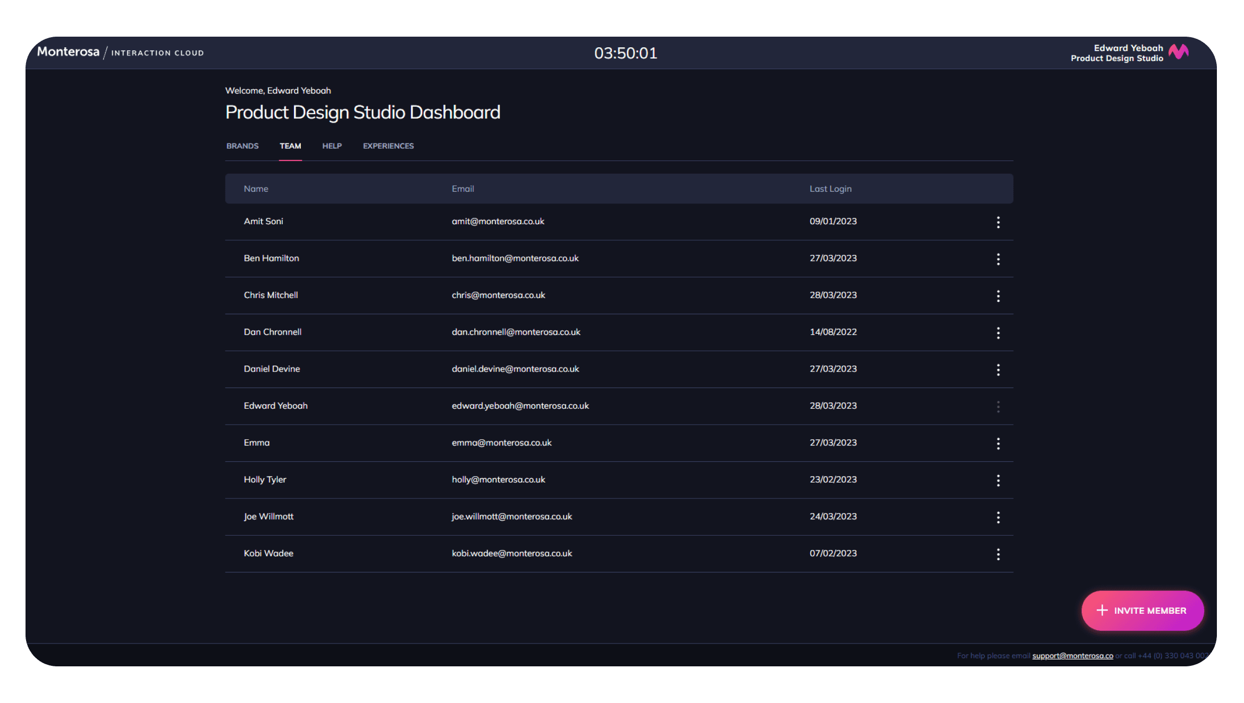Viewport: 1244px width, 703px height.
Task: Sort by the Name column header
Action: point(256,189)
